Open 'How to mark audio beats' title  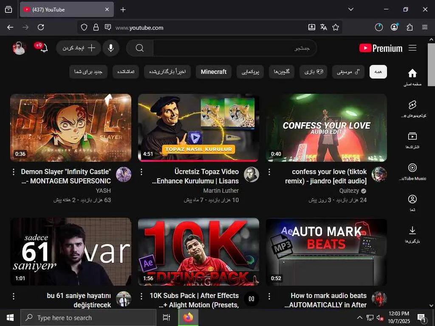[x=326, y=300]
